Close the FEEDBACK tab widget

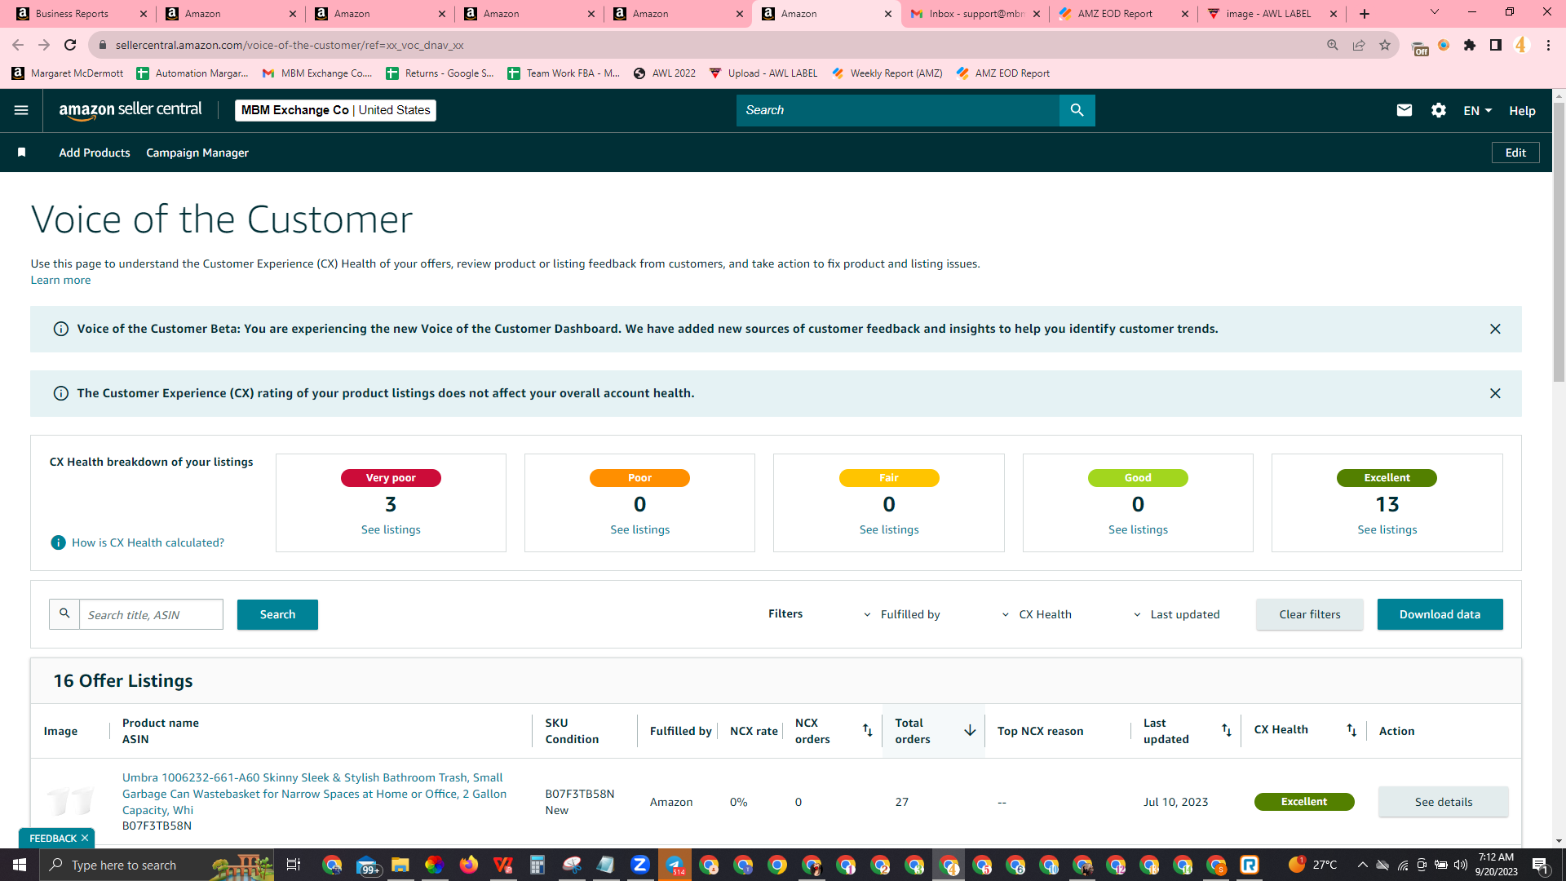point(85,839)
